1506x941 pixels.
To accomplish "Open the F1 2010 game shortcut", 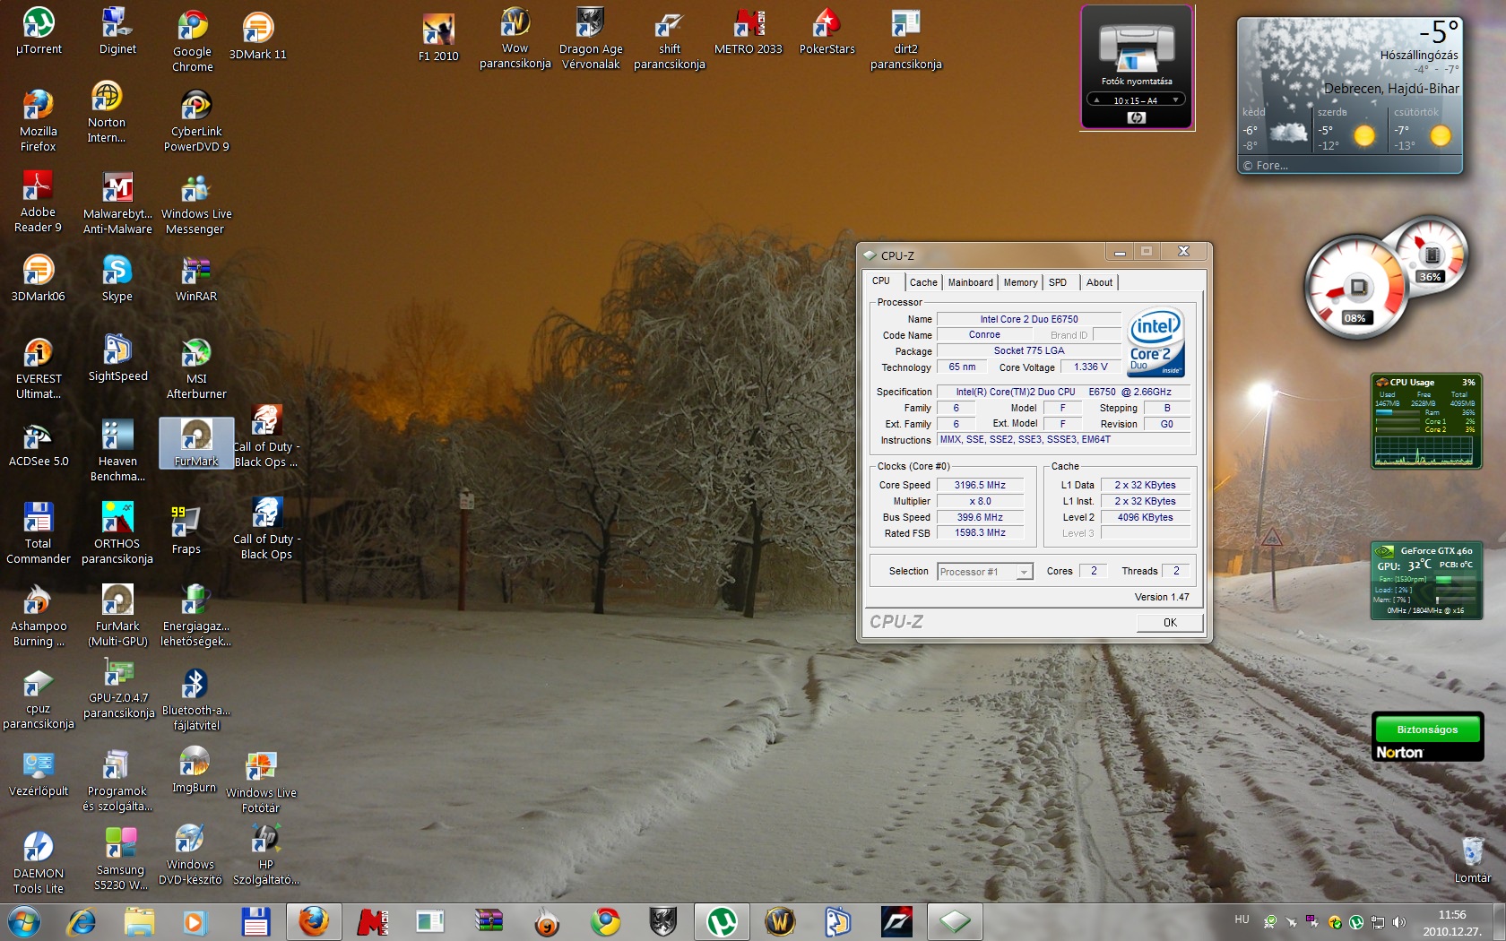I will pos(438,38).
